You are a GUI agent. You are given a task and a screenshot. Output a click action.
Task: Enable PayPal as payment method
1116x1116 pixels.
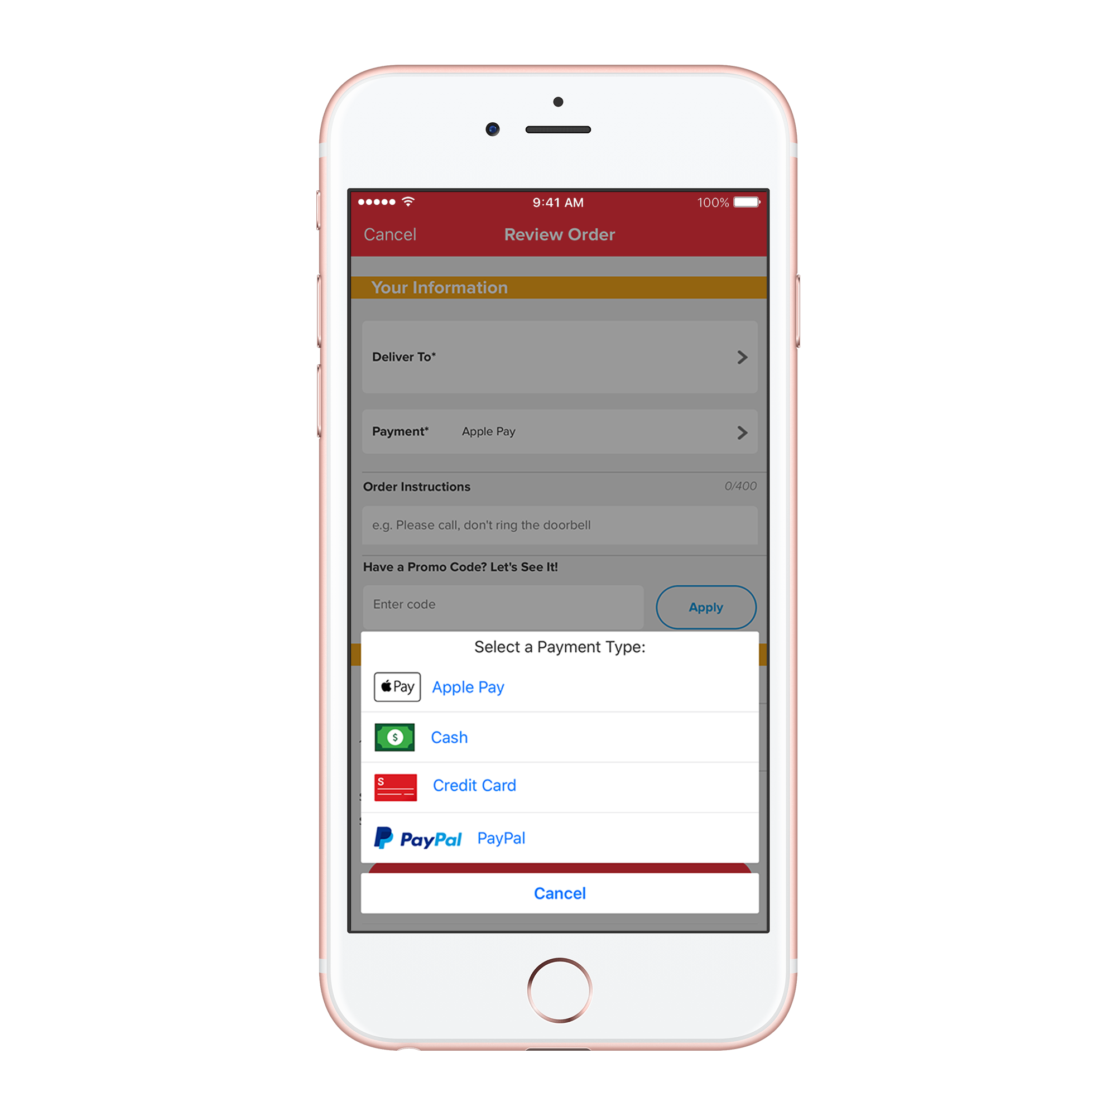click(x=559, y=838)
